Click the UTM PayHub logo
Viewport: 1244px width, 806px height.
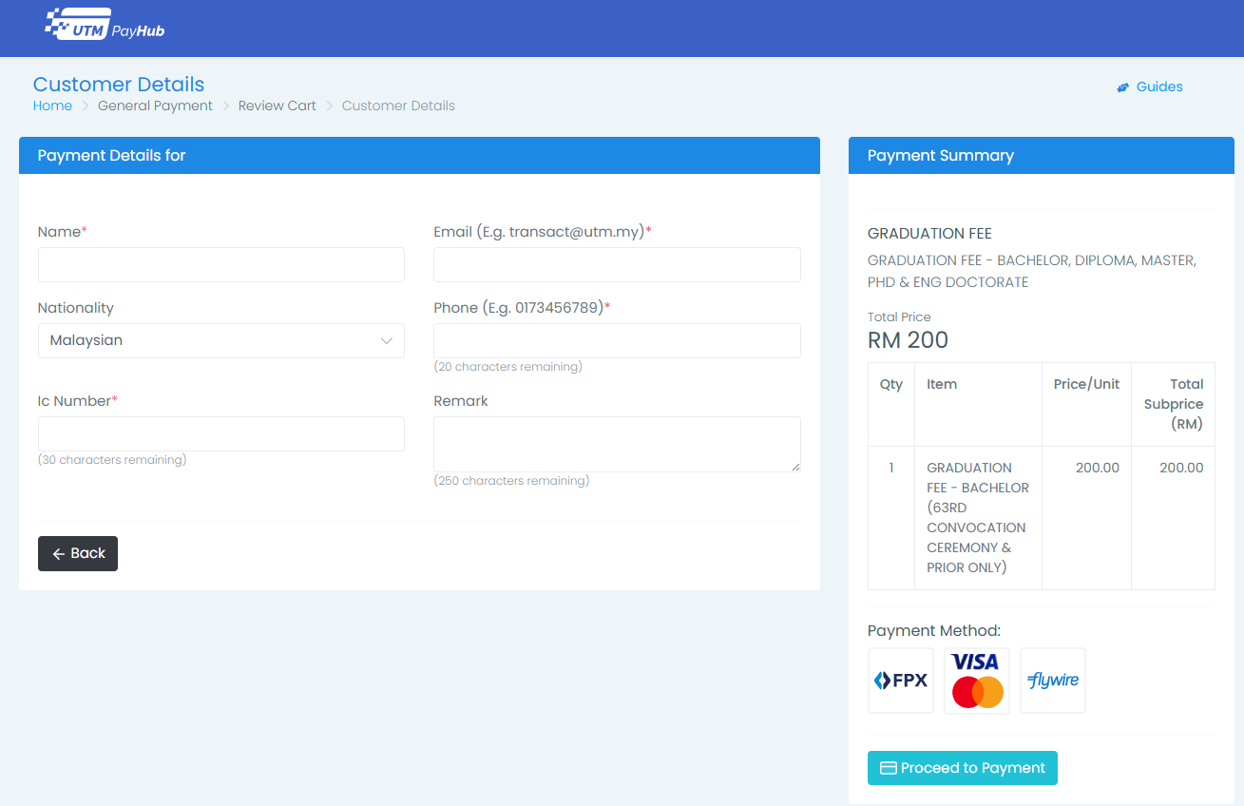coord(105,27)
